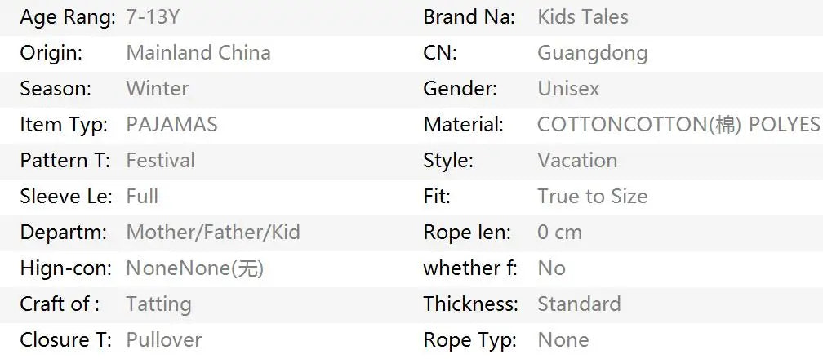Viewport: 823px width, 359px height.
Task: Select the 'Vacation' style value
Action: [x=576, y=161]
